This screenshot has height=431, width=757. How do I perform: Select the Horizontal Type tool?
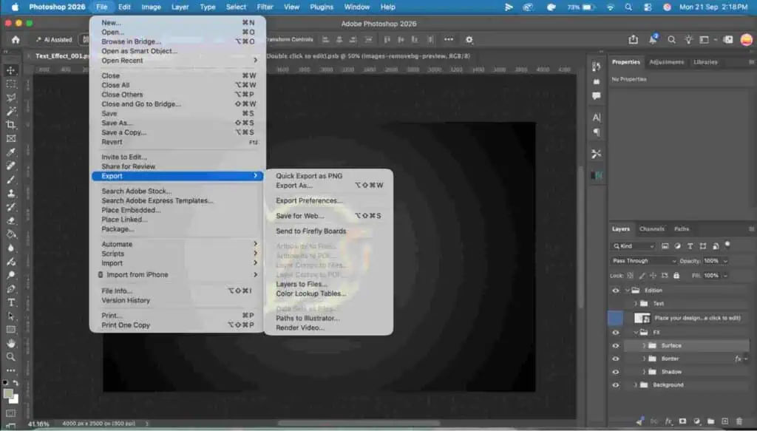coord(10,302)
